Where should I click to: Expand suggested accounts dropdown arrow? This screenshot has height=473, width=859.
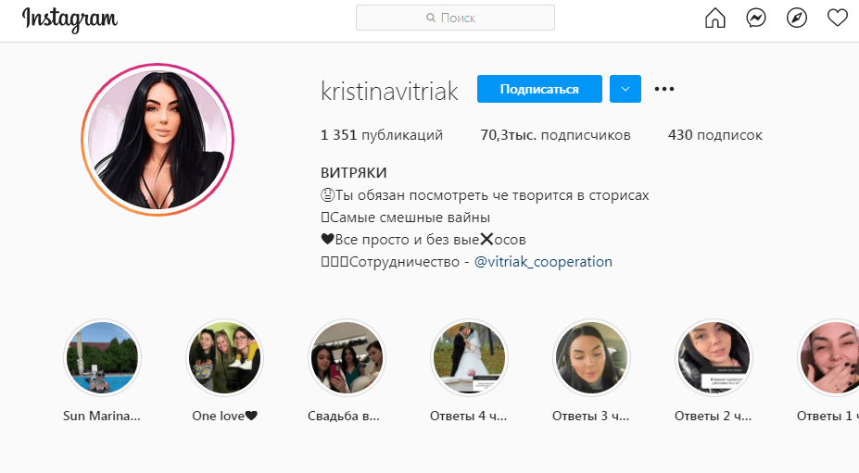625,89
